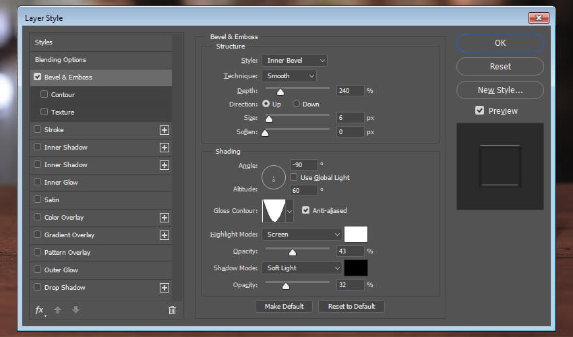
Task: Add another Drop Shadow with plus icon
Action: (164, 288)
